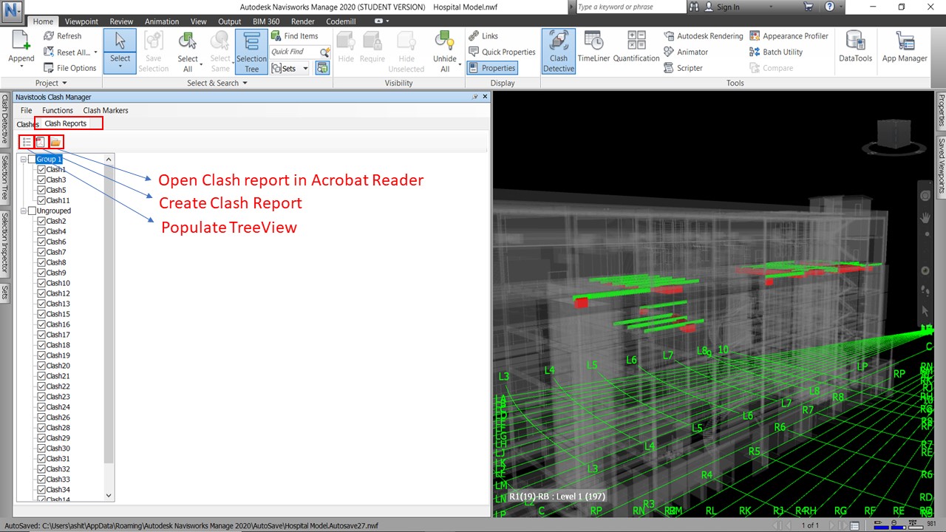Uncheck the Clash30 checkbox
The height and width of the screenshot is (532, 946).
(41, 449)
